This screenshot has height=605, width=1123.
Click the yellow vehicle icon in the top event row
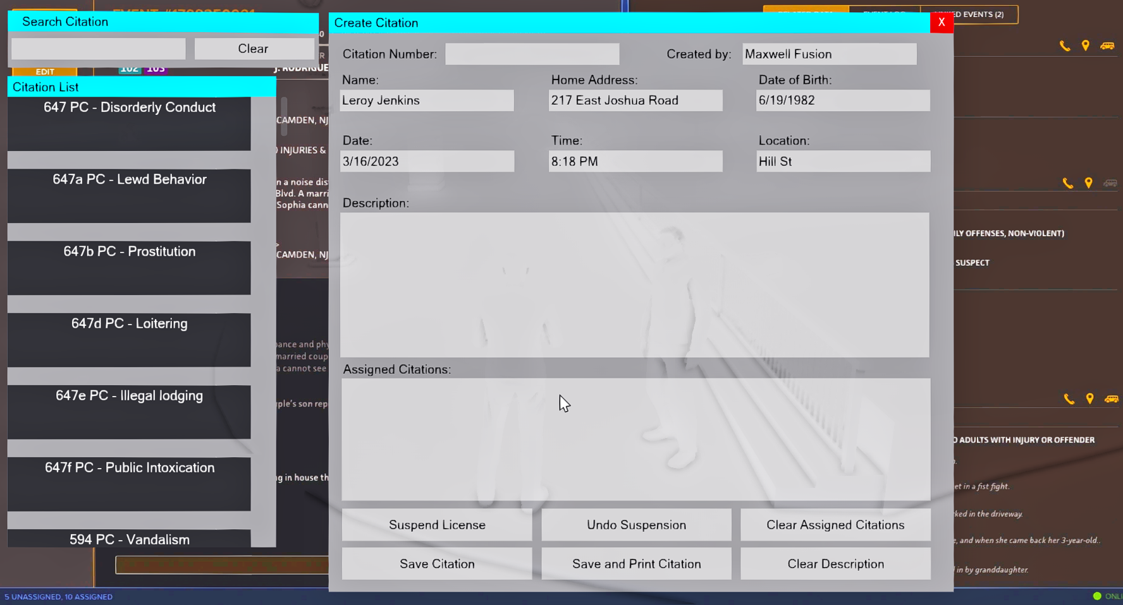1107,46
